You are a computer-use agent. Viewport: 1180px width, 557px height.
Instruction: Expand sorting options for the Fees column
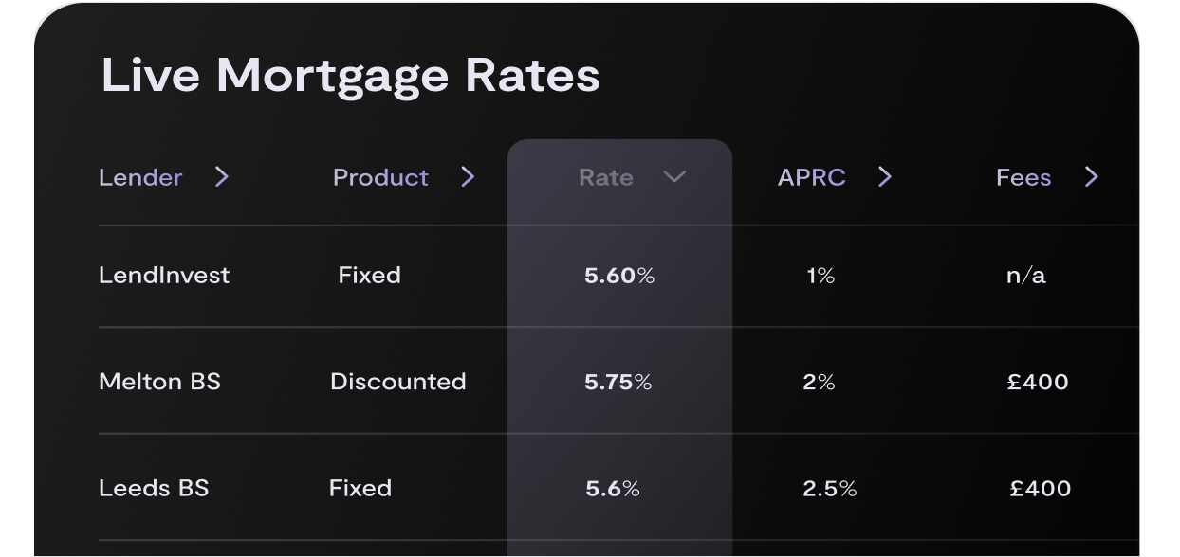[1091, 177]
